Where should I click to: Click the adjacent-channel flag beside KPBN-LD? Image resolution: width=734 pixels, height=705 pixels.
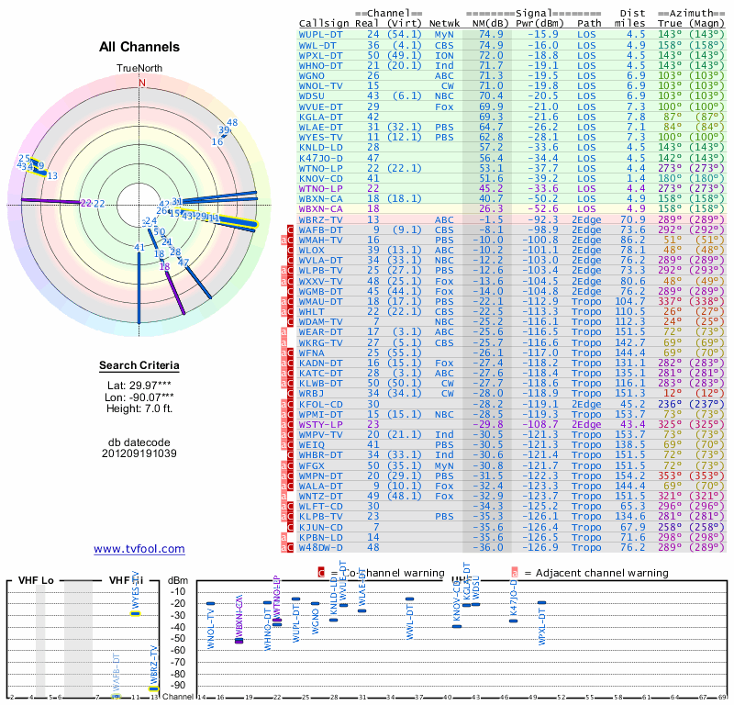284,537
